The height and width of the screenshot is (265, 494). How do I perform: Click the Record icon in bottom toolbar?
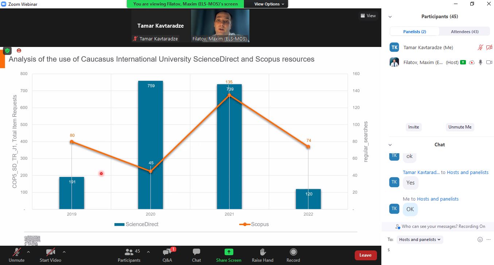tap(293, 252)
